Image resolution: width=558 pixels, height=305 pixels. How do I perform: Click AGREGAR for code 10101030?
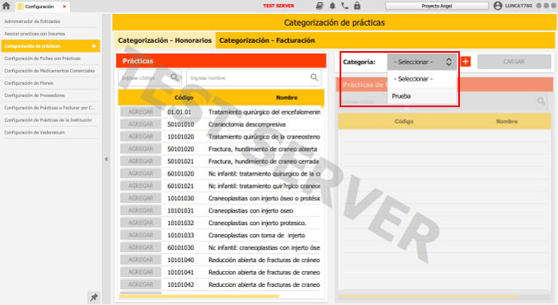(x=141, y=198)
